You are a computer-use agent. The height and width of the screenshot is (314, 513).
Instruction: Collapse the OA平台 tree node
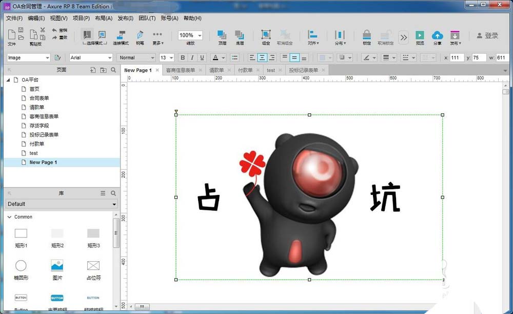pos(8,80)
